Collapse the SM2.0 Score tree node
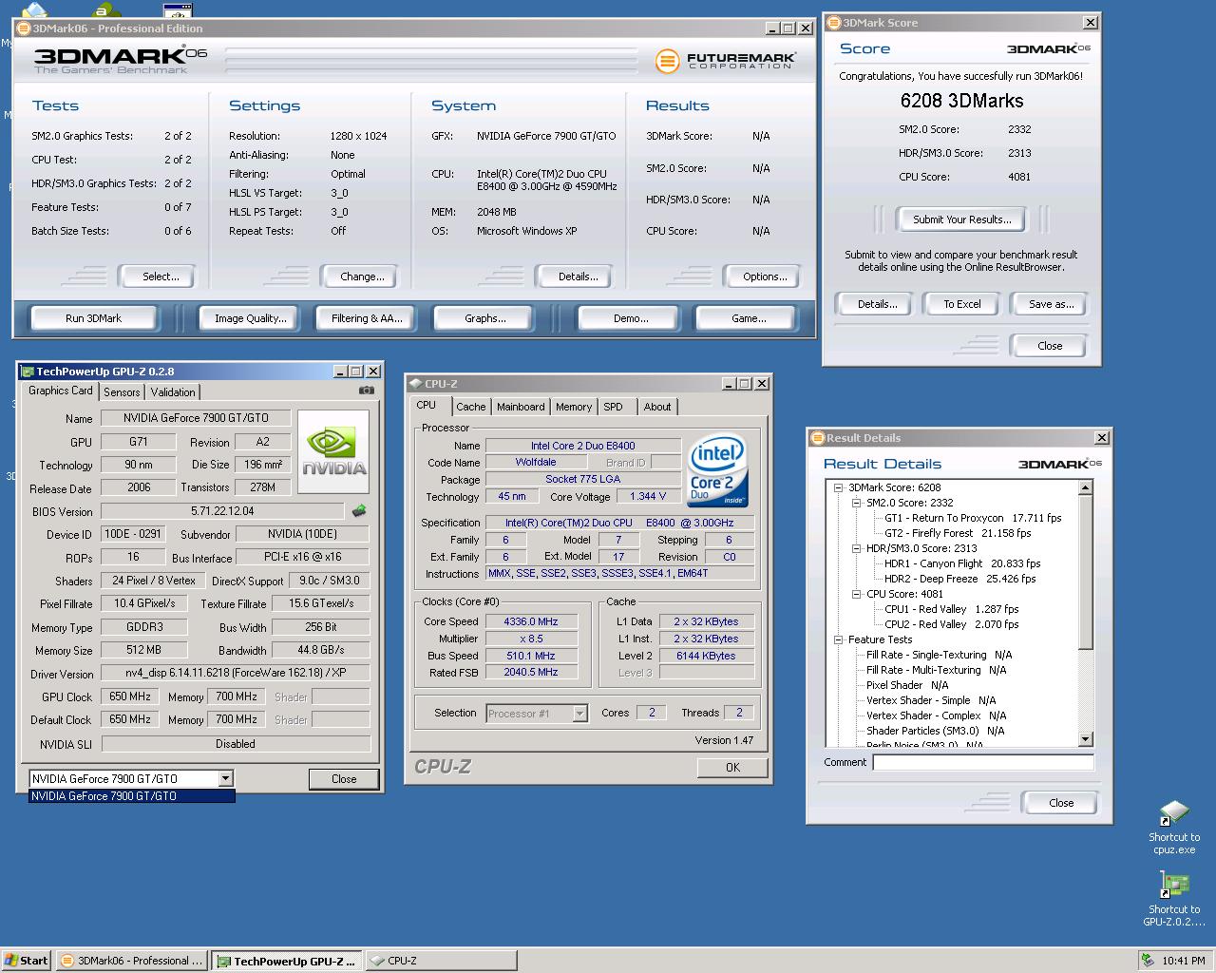This screenshot has height=973, width=1216. point(856,503)
